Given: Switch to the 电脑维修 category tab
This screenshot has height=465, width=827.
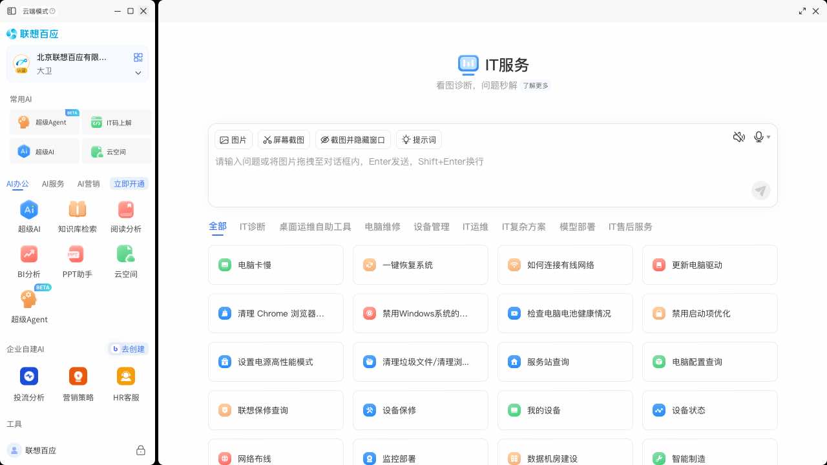Looking at the screenshot, I should (382, 227).
